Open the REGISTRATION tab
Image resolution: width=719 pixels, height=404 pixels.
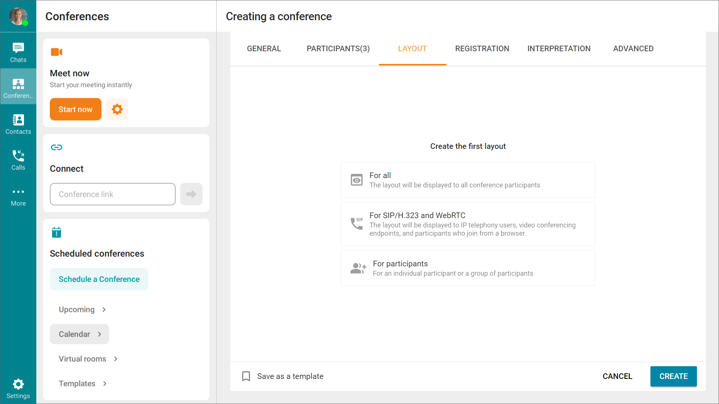pyautogui.click(x=482, y=49)
